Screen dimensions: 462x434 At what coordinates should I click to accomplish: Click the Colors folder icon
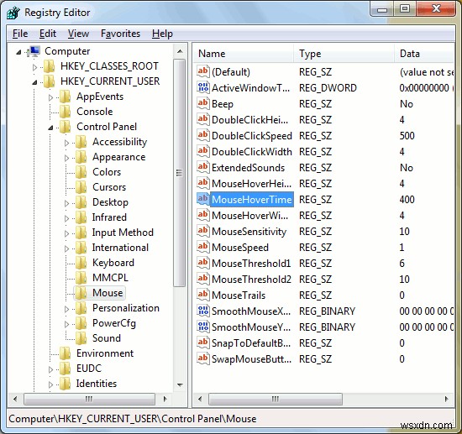point(81,172)
